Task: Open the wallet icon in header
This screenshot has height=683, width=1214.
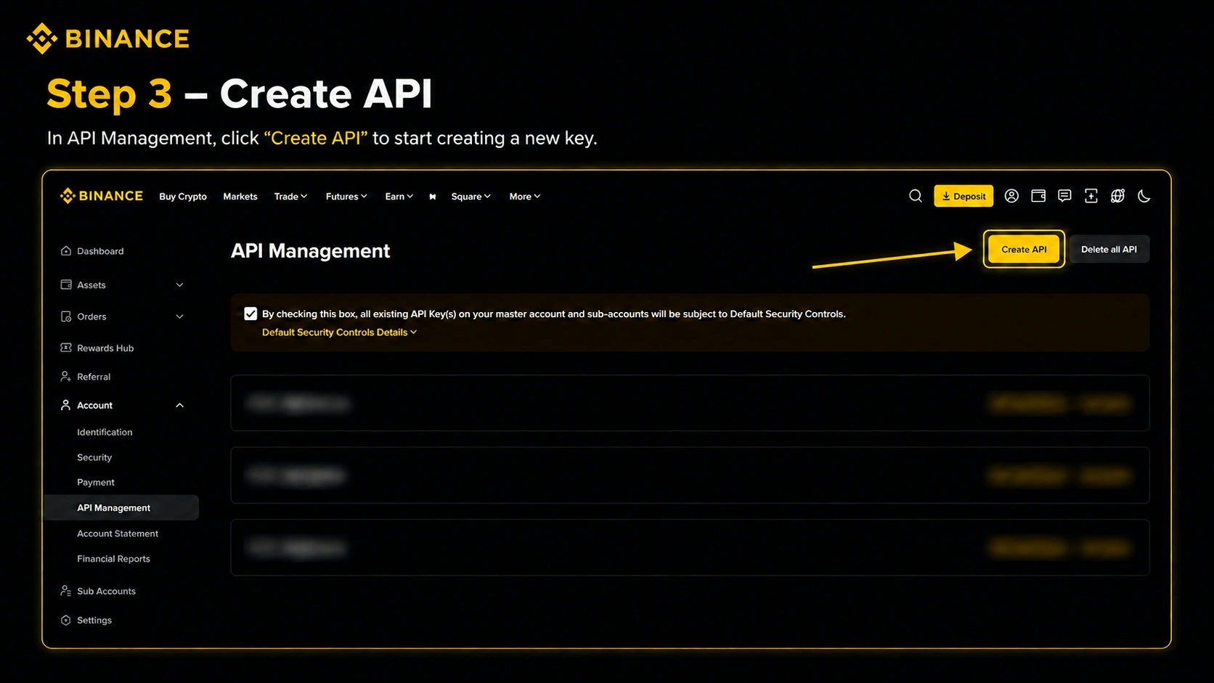Action: [x=1038, y=196]
